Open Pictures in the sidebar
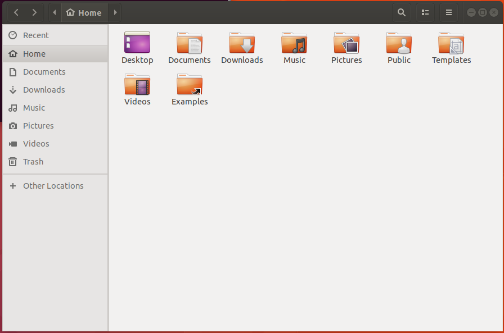504x333 pixels. pyautogui.click(x=55, y=126)
